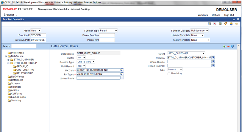This screenshot has width=242, height=132.
Task: Click the Save XML Path field
Action: (x=38, y=40)
